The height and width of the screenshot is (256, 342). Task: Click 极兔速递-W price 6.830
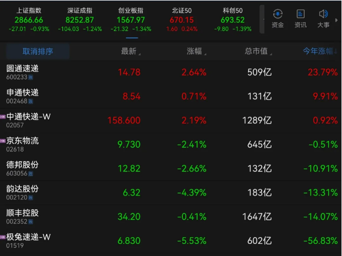tap(129, 241)
